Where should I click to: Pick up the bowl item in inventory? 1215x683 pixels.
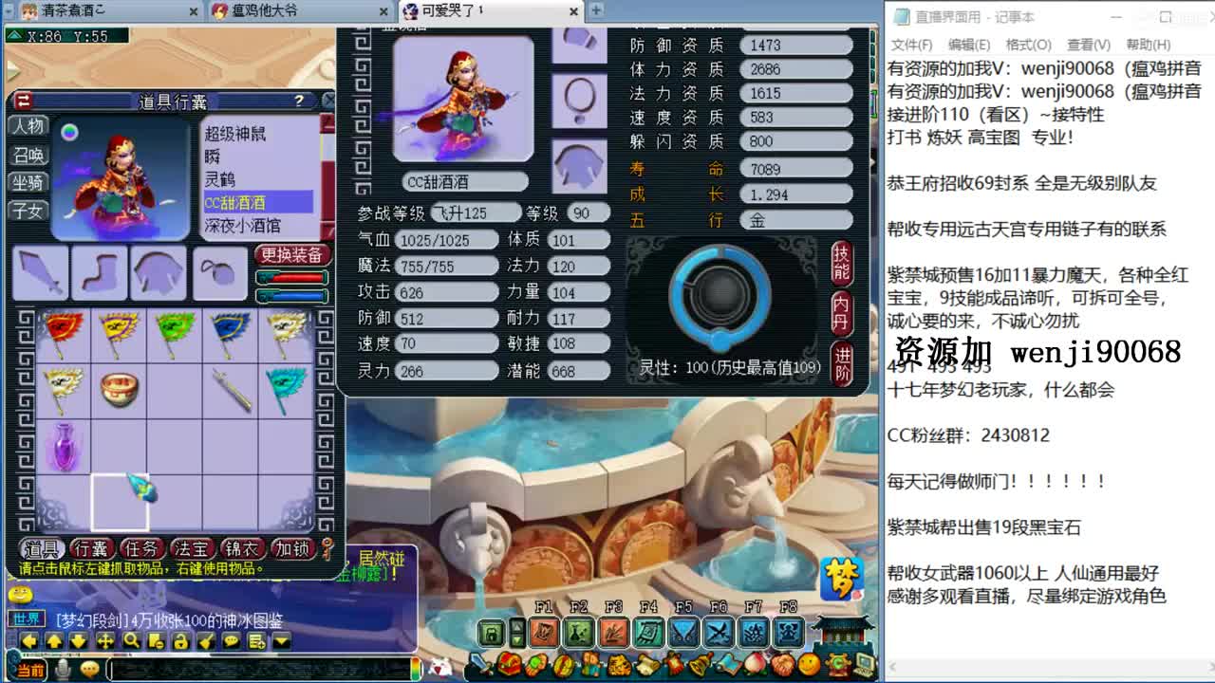[x=120, y=389]
